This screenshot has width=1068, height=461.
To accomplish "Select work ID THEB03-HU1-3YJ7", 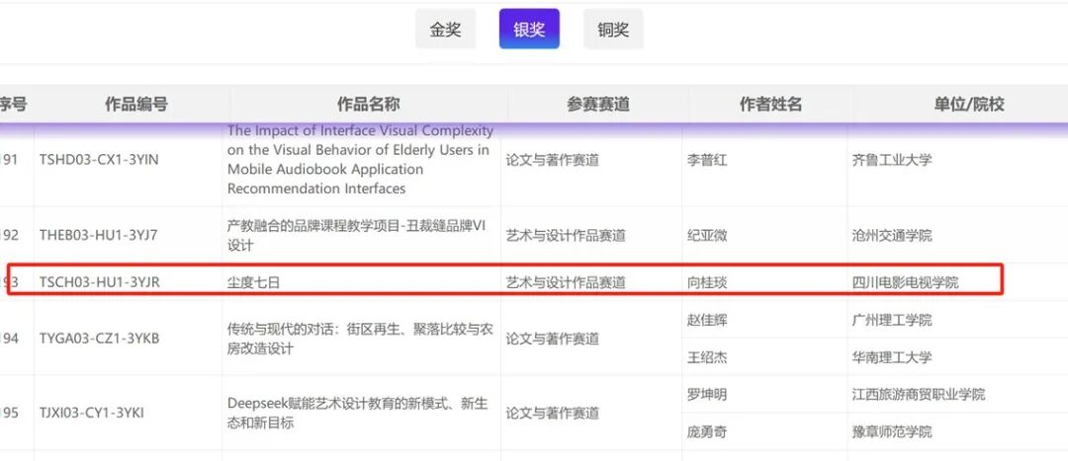I will 98,235.
